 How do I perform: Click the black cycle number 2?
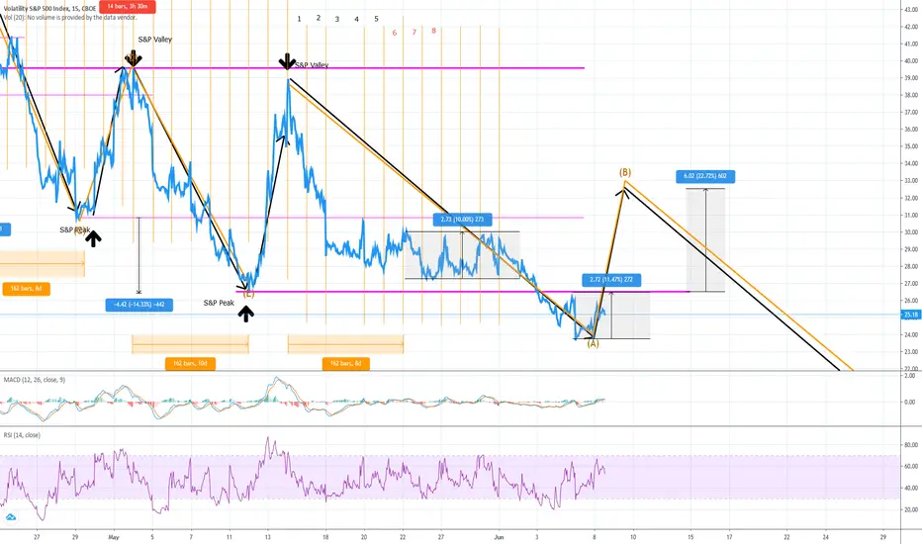[319, 18]
